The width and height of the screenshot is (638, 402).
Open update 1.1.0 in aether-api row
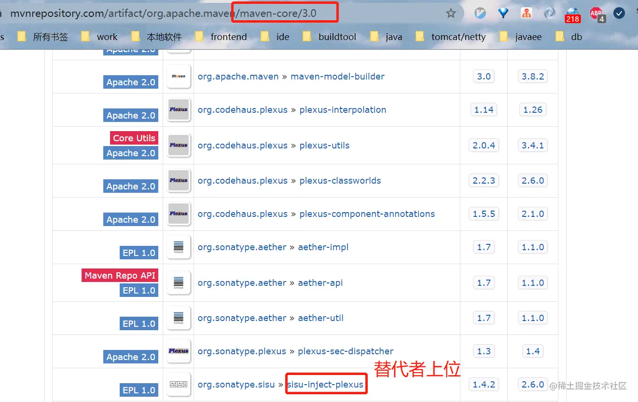point(533,282)
